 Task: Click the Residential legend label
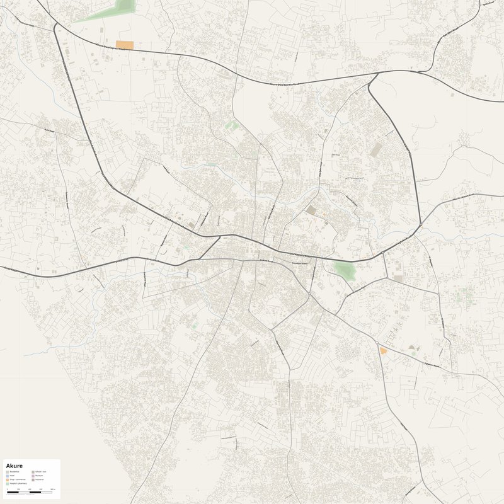(14, 471)
